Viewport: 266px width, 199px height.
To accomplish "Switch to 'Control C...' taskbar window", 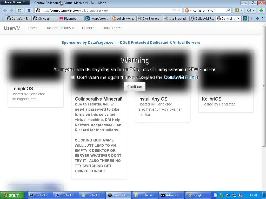I will (119, 195).
